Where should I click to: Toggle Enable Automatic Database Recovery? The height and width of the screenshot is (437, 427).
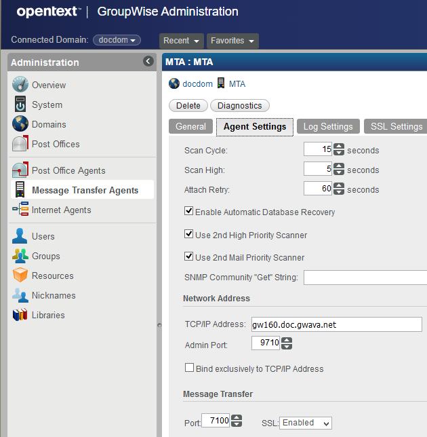[x=188, y=210]
